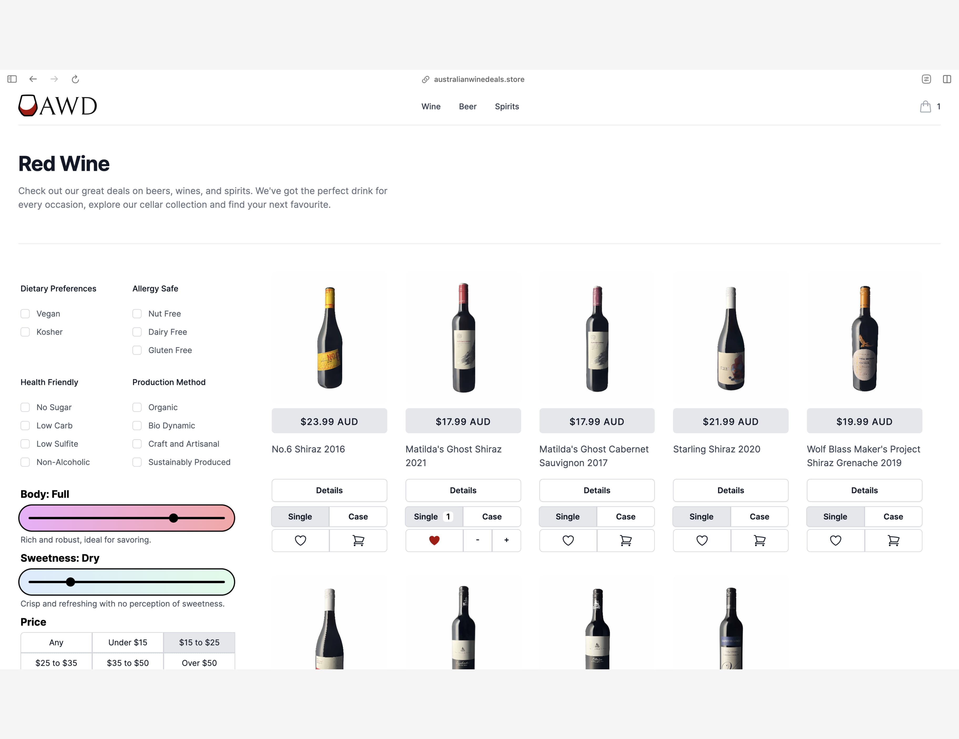Click the australianwinedeals.store address bar
The image size is (959, 739).
tap(479, 79)
